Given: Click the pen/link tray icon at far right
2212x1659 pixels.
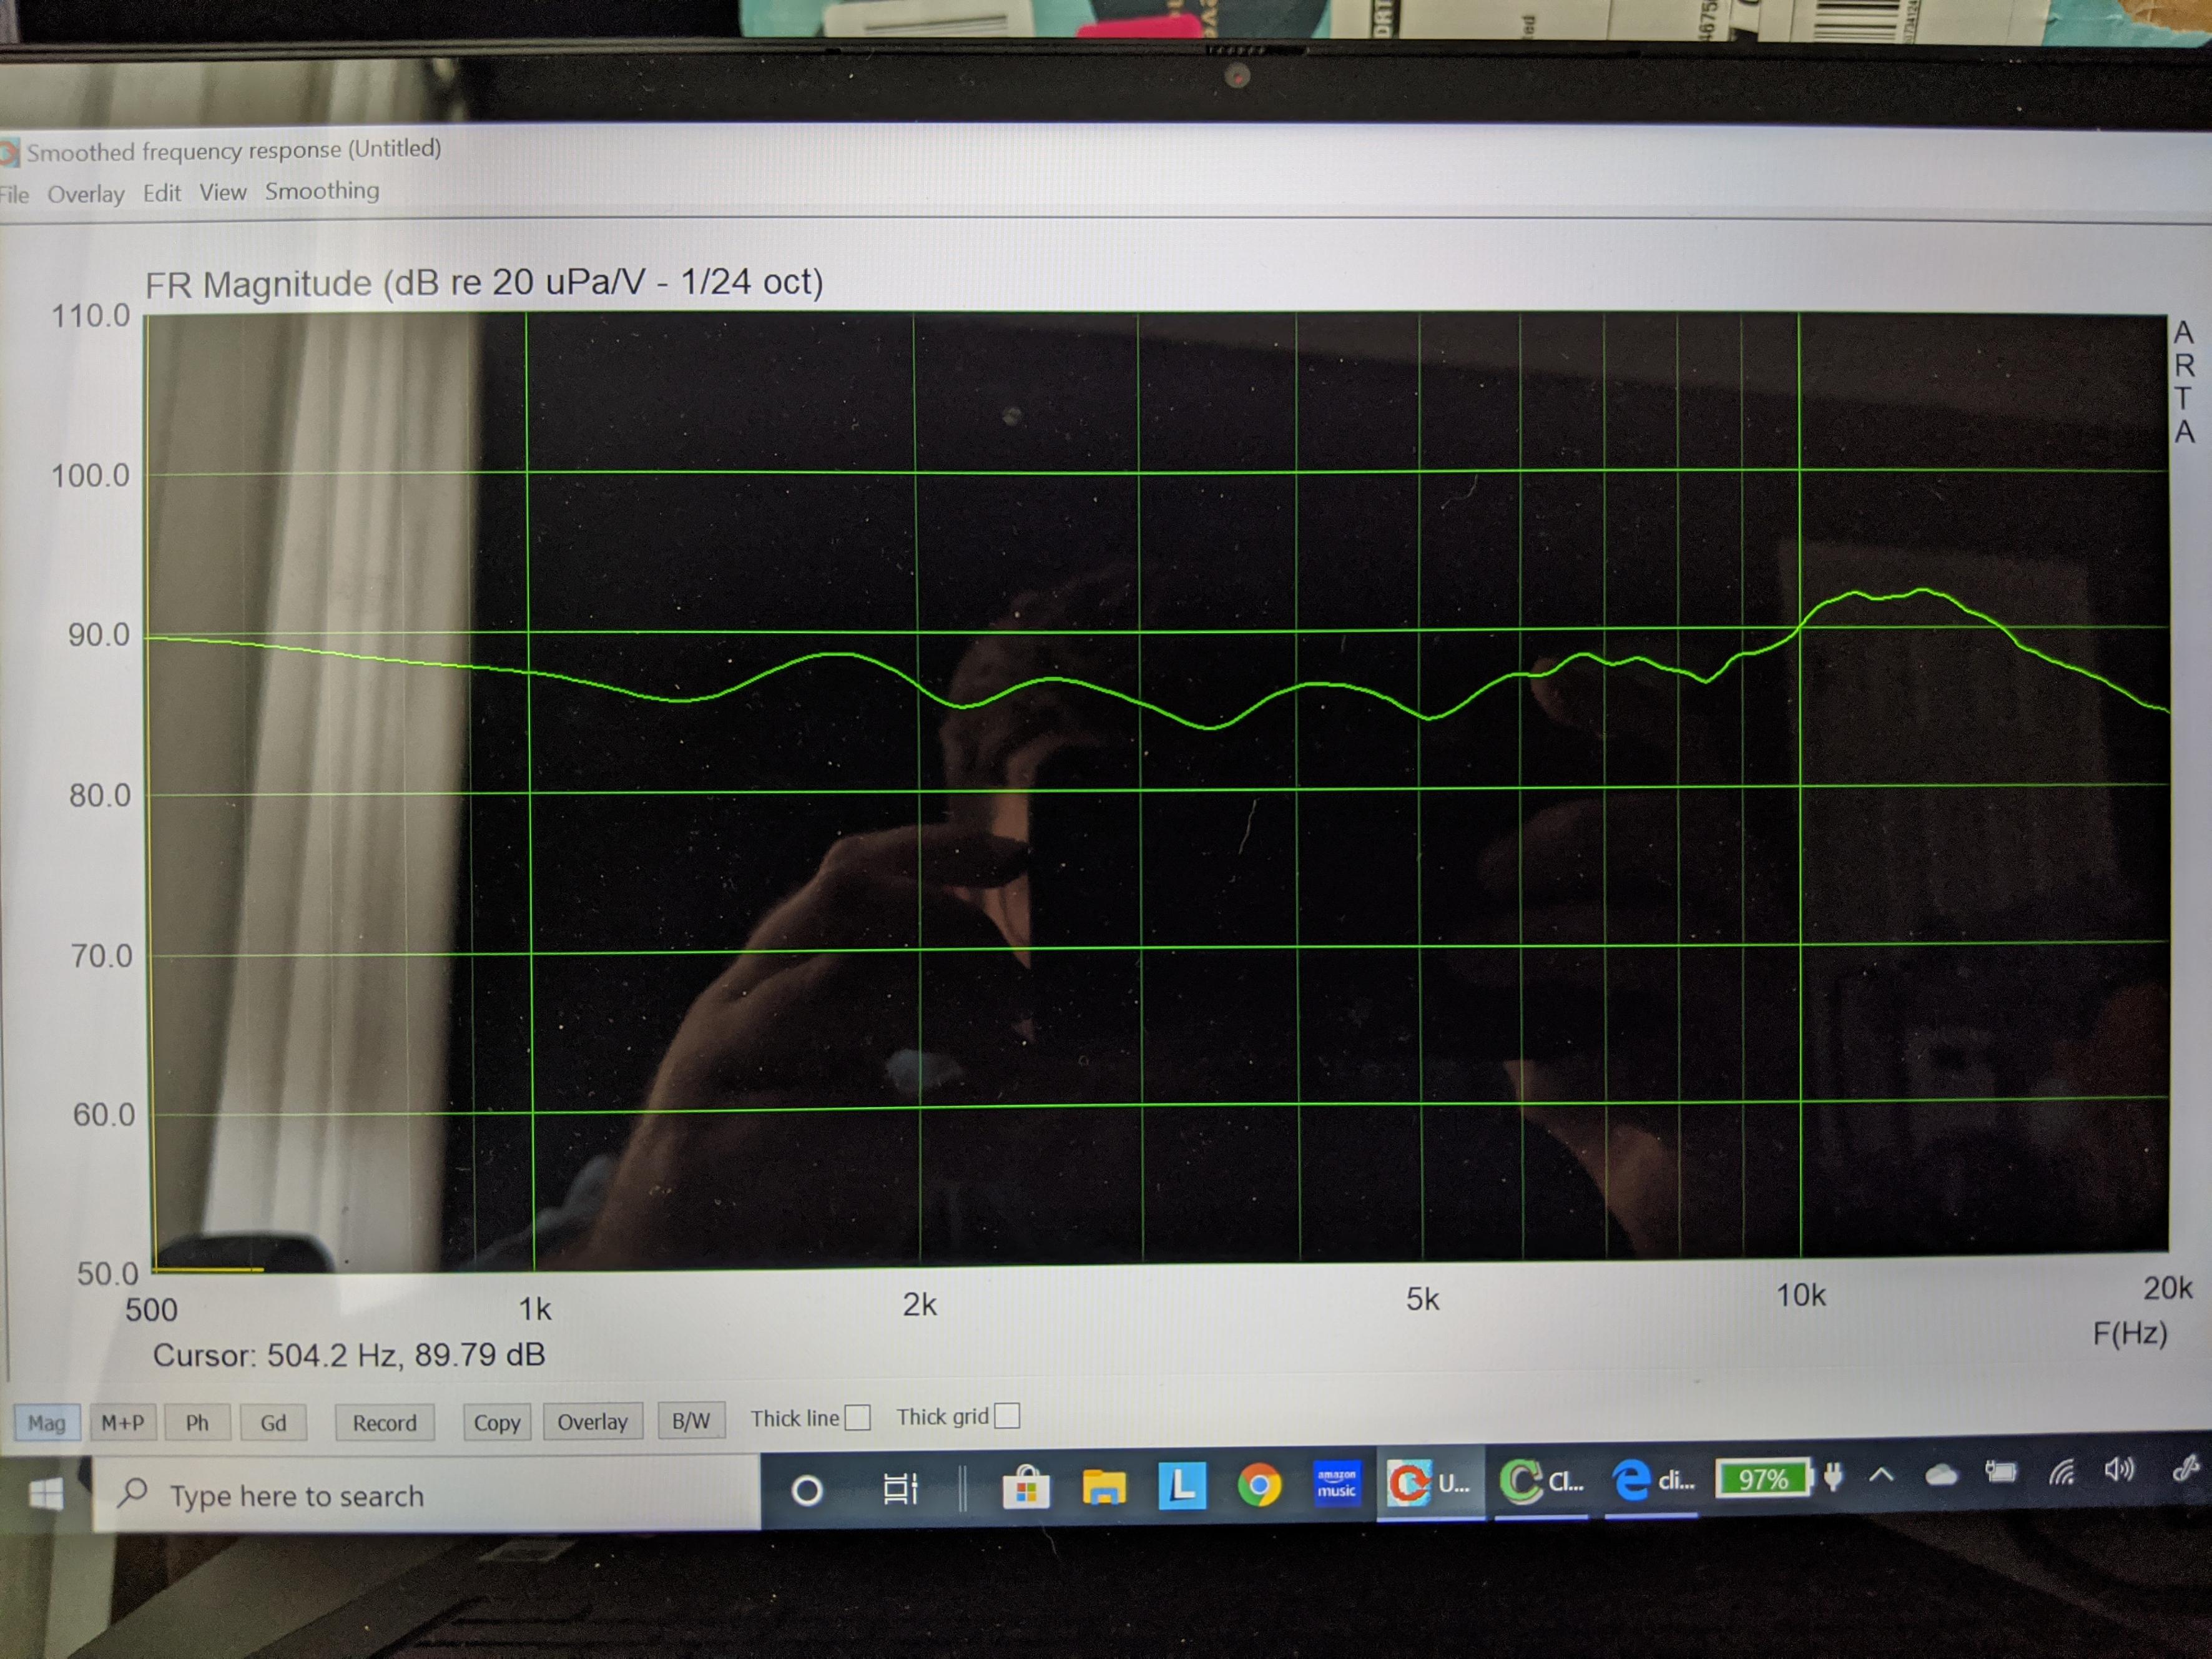Looking at the screenshot, I should [x=2186, y=1468].
